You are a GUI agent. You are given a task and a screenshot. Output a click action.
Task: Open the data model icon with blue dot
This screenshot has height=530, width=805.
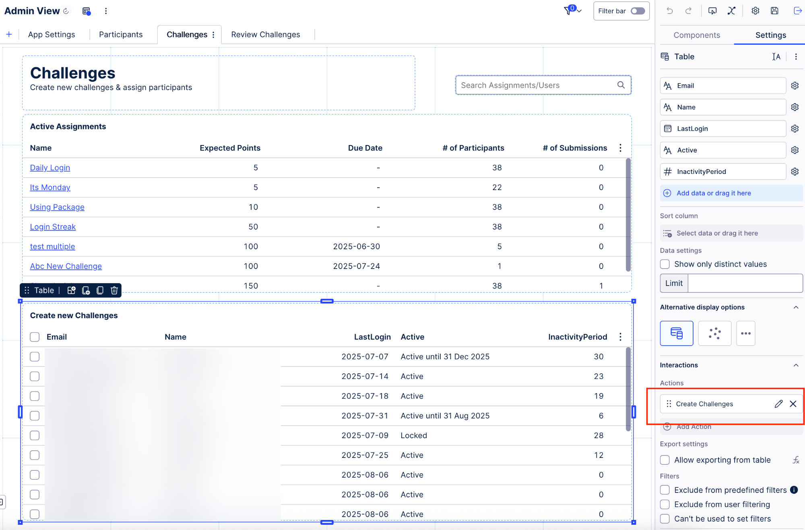(x=87, y=11)
